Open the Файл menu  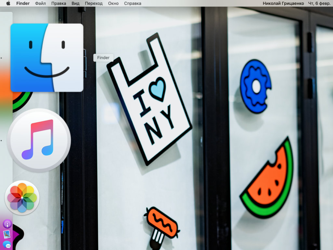point(40,3)
